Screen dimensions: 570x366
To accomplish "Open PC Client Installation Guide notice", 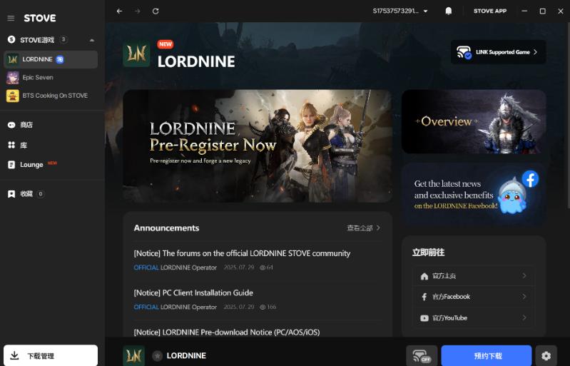I will (x=193, y=293).
